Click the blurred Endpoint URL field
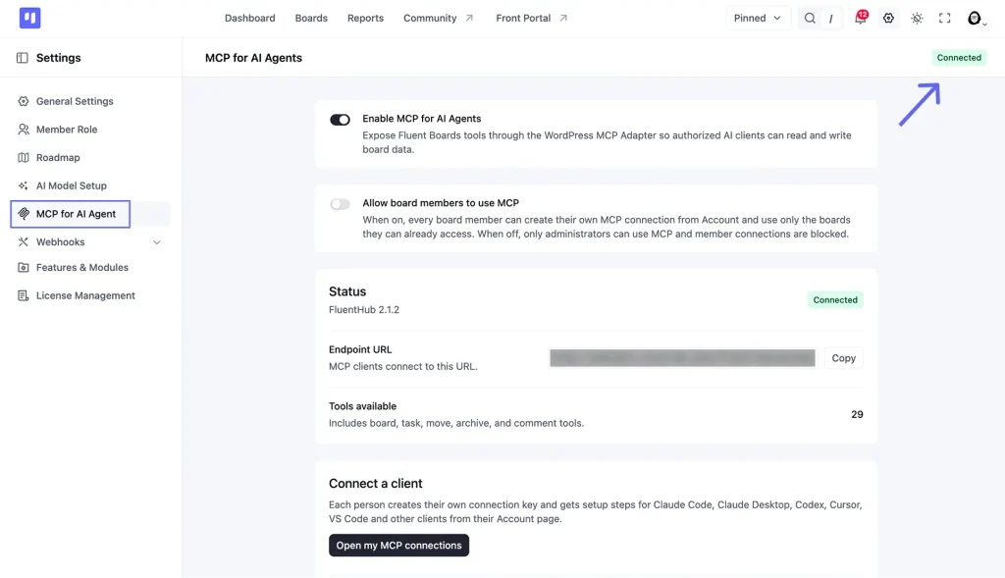 [683, 358]
